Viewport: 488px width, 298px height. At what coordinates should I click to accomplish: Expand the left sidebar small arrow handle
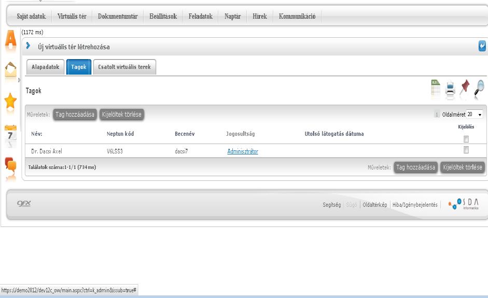tap(19, 80)
